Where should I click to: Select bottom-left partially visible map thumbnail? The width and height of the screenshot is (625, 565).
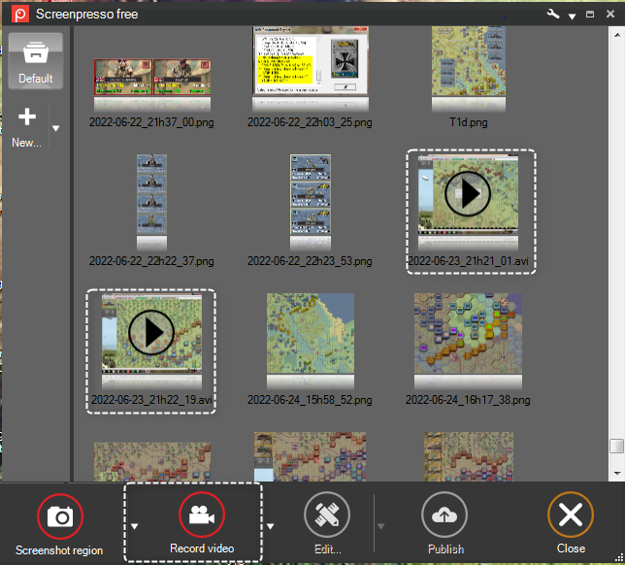pyautogui.click(x=152, y=461)
